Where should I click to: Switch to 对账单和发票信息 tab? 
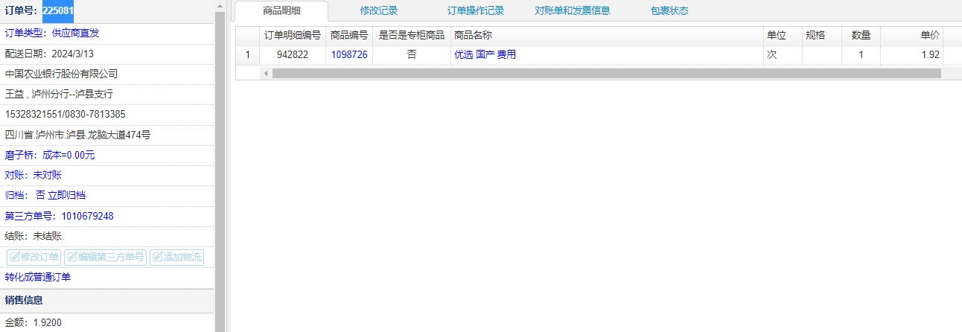(x=573, y=11)
